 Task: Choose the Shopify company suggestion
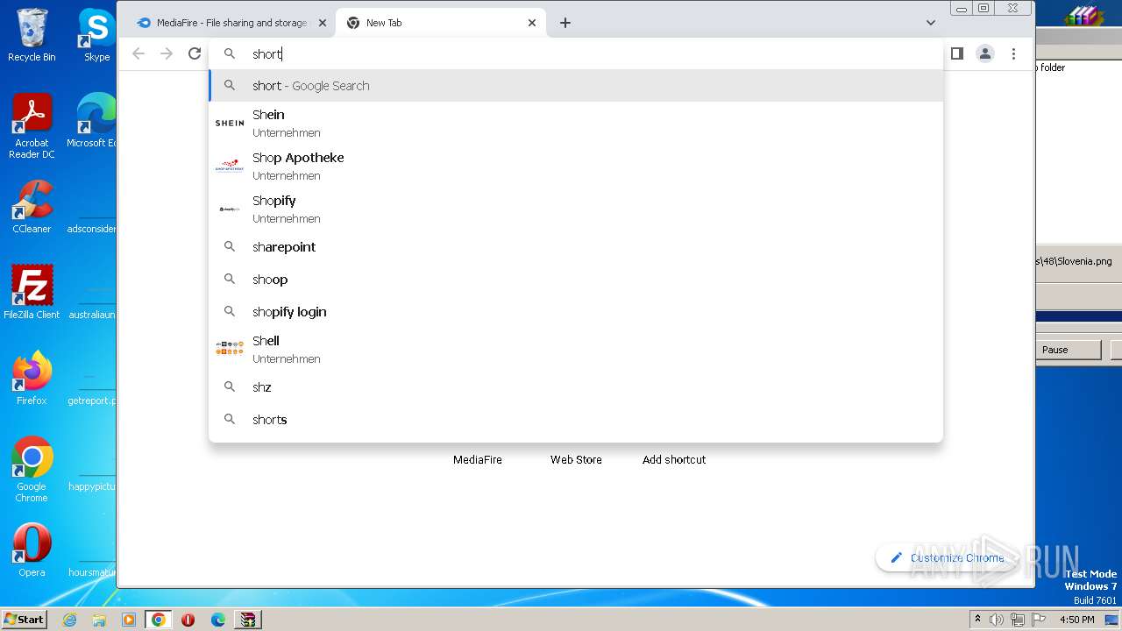pyautogui.click(x=576, y=209)
